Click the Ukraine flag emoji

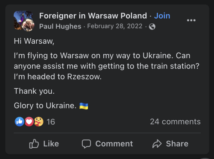click(x=84, y=106)
